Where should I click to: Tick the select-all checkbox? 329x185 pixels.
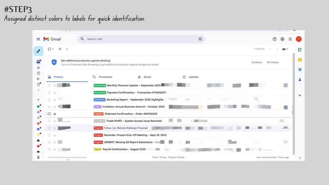click(49, 49)
